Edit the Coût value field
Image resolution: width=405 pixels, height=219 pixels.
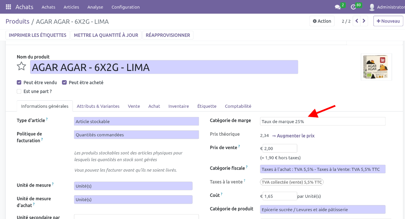[280, 196]
